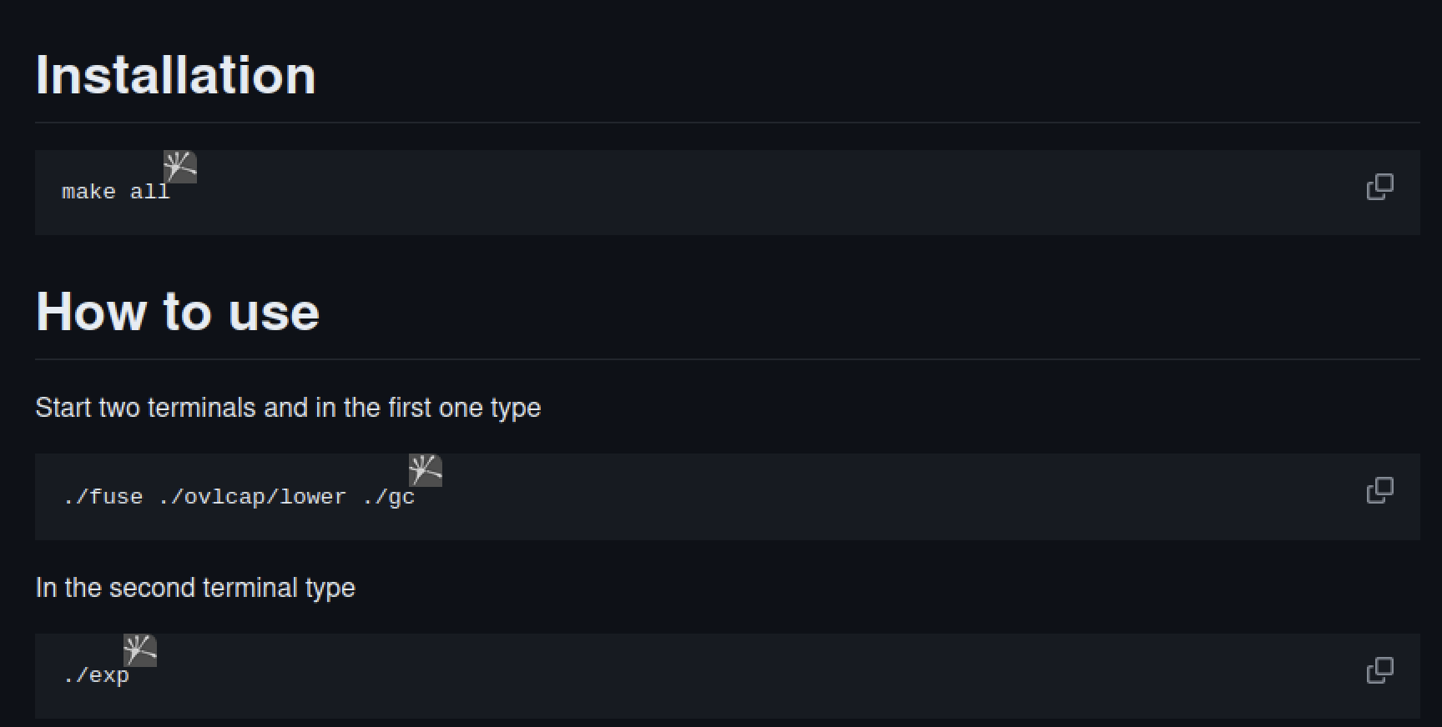Click "./fuse" in the second code block
The width and height of the screenshot is (1442, 727).
coord(103,497)
